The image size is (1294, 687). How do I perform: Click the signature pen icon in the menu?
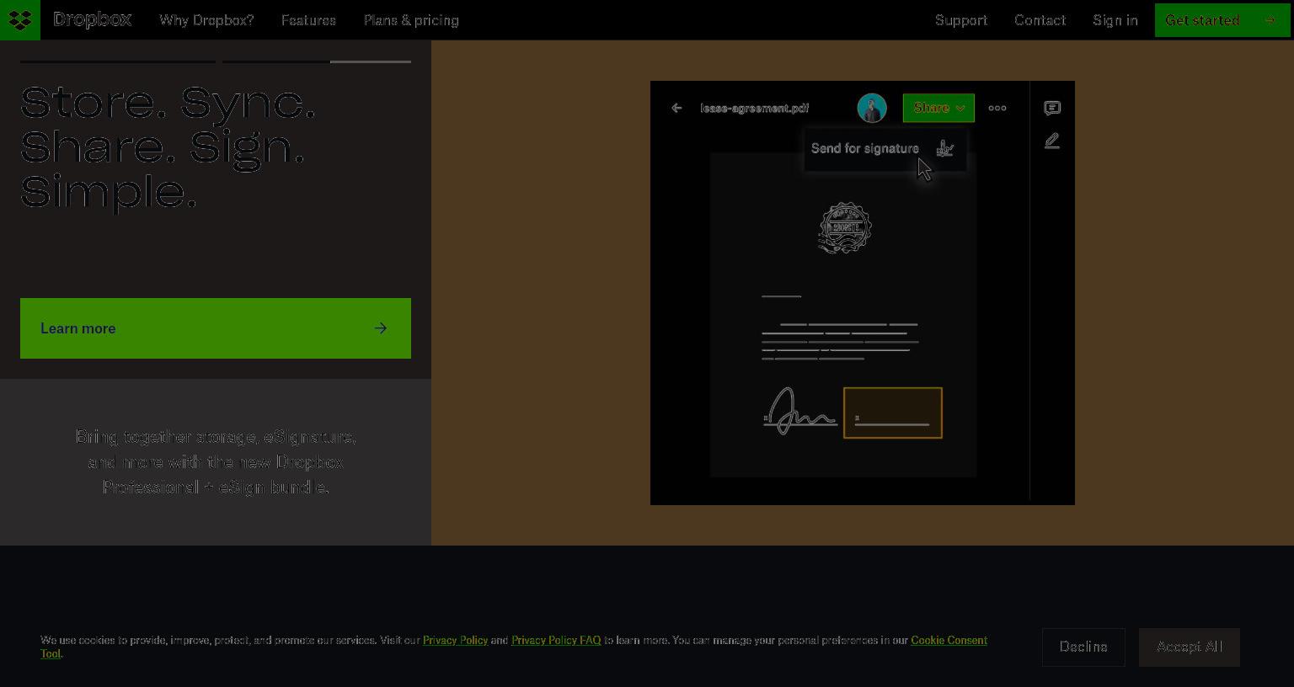click(945, 149)
